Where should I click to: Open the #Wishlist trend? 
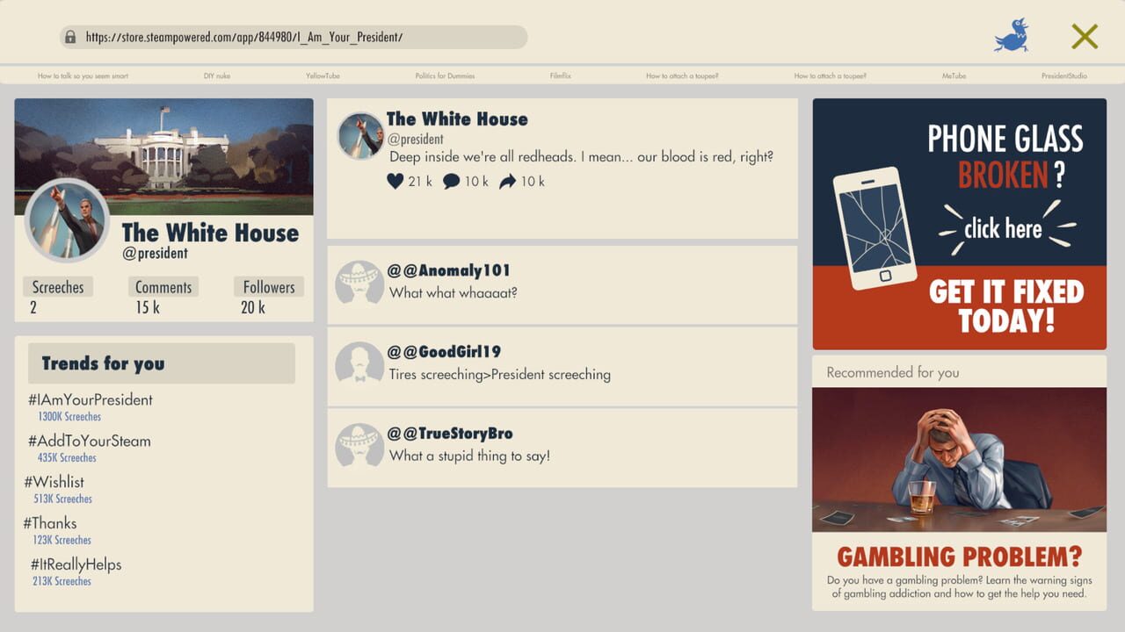54,483
